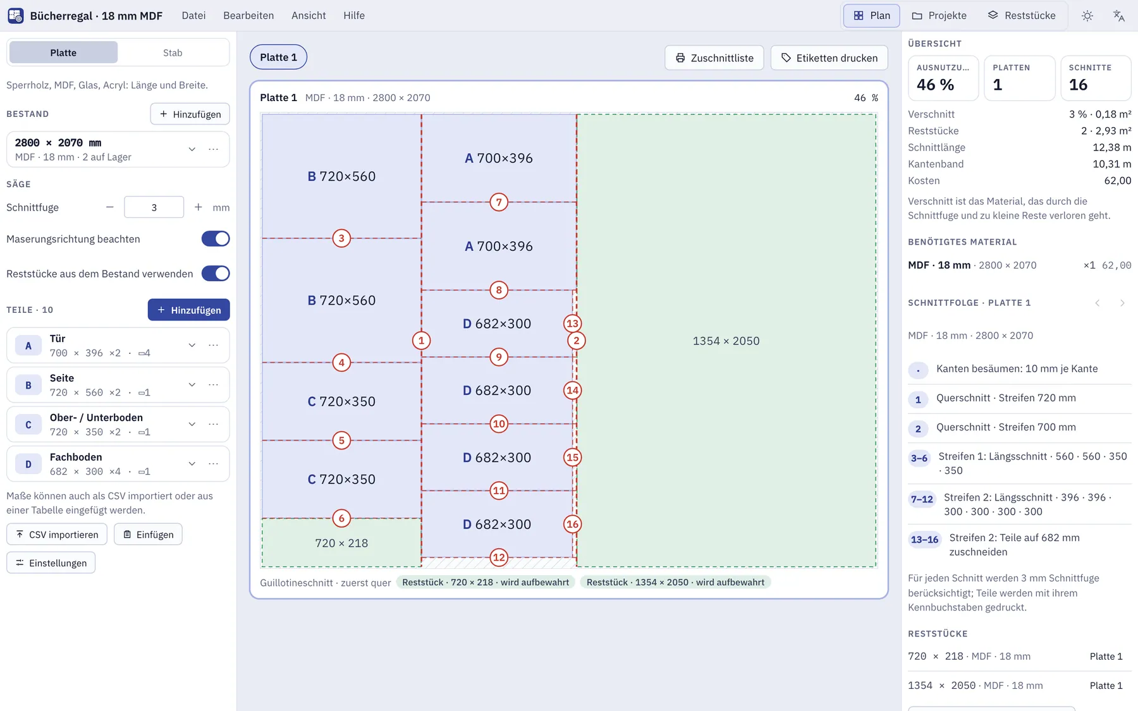Select the Plan view tab
Viewport: 1138px width, 711px height.
coord(871,16)
